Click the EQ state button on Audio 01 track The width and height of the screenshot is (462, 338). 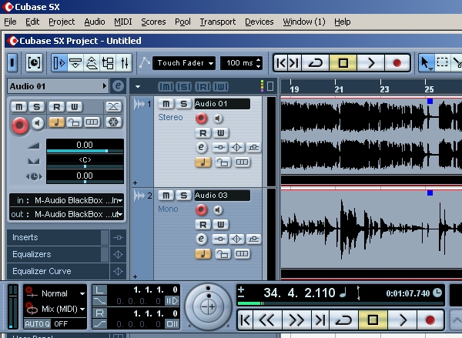click(x=236, y=147)
